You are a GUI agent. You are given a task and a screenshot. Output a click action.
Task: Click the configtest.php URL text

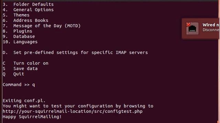point(73,111)
